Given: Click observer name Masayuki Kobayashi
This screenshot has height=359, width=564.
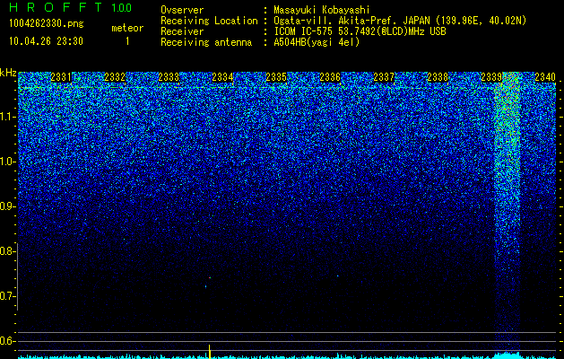Looking at the screenshot, I should pos(322,10).
